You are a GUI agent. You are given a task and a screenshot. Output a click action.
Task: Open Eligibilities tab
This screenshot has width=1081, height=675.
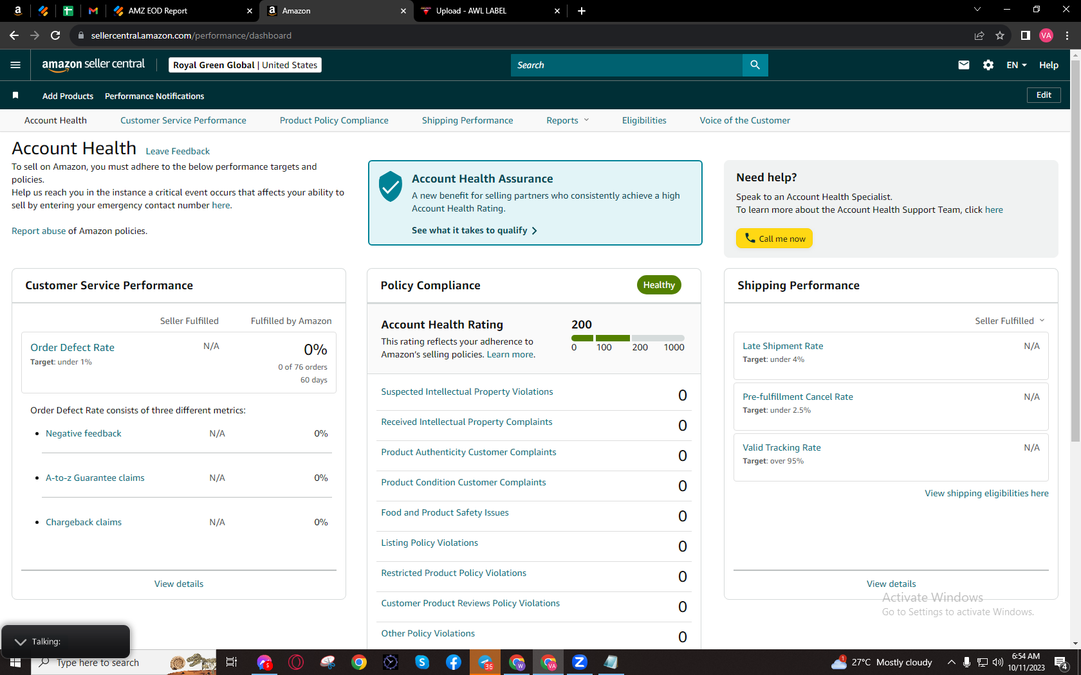(x=644, y=120)
